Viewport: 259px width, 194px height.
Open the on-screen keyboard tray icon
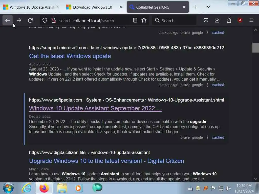(x=190, y=189)
